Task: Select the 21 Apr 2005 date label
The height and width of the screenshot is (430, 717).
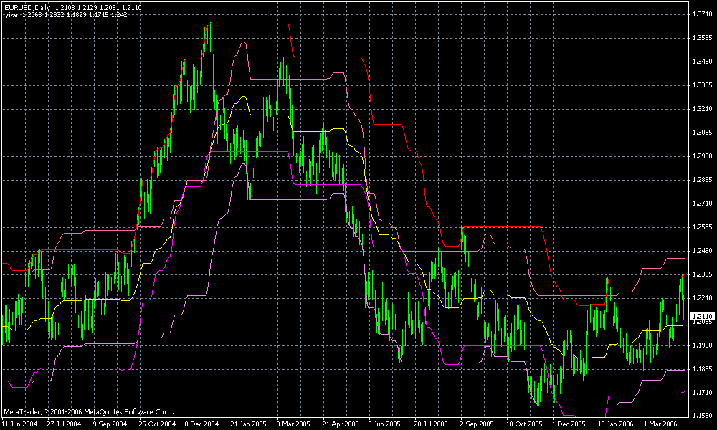Action: pyautogui.click(x=340, y=424)
